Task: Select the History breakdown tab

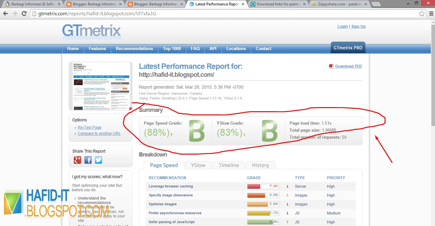Action: 260,165
